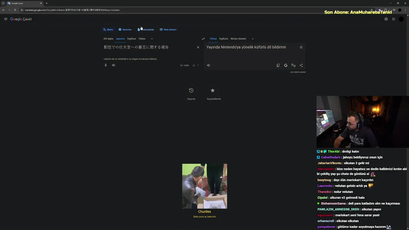Click Cainethedark username in chat
The width and height of the screenshot is (409, 230).
coord(331,157)
